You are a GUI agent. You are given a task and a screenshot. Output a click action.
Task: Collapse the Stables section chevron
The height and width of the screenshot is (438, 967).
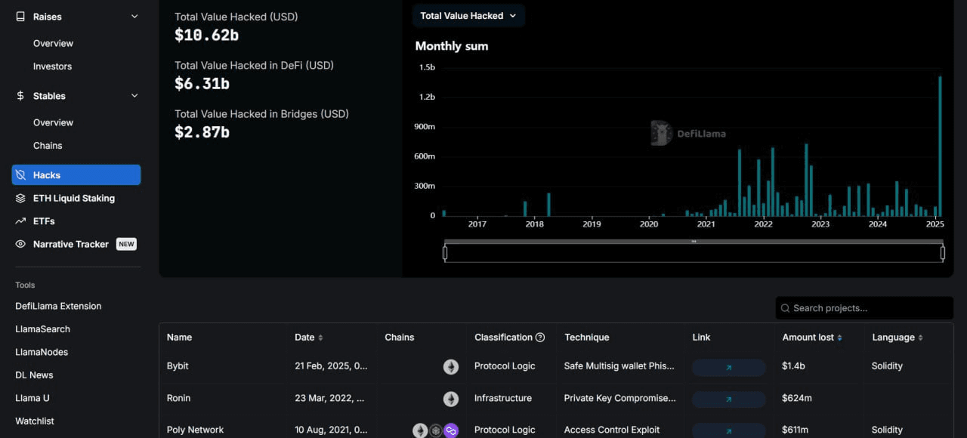pos(134,96)
